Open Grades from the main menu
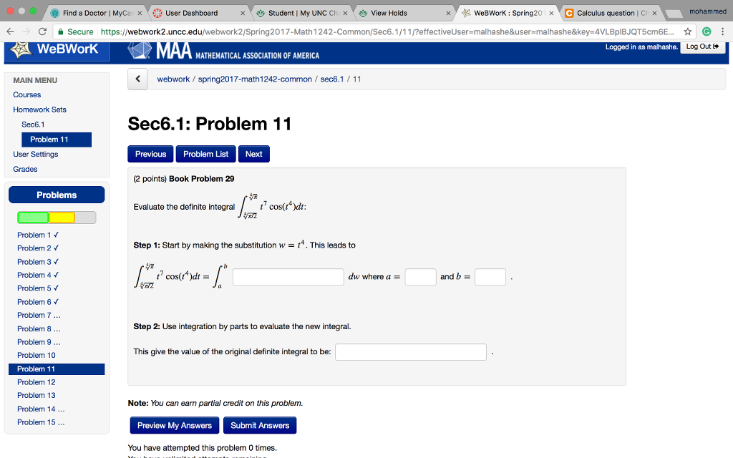 click(25, 169)
